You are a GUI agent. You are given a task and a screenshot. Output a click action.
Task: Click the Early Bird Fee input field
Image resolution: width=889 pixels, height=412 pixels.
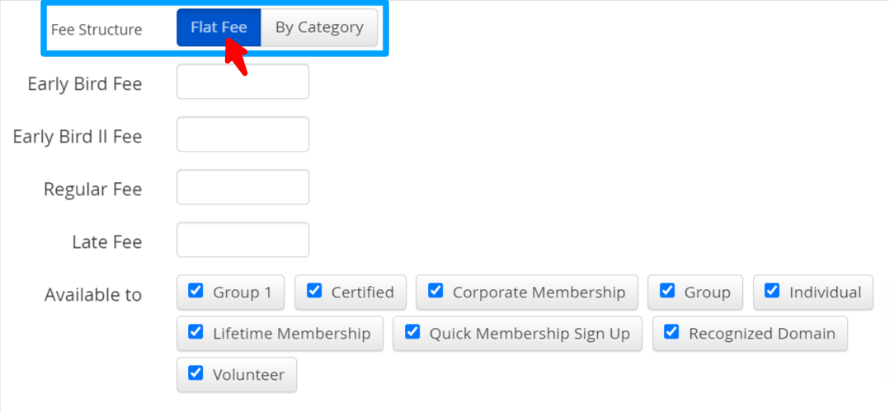(x=242, y=82)
